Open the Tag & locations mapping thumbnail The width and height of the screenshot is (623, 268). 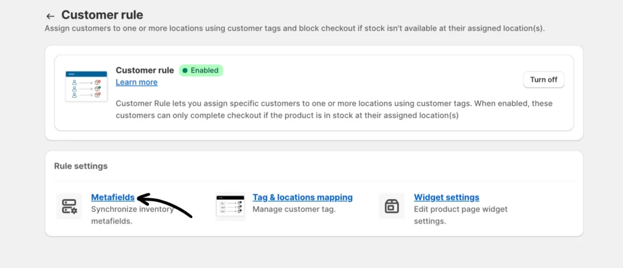230,206
